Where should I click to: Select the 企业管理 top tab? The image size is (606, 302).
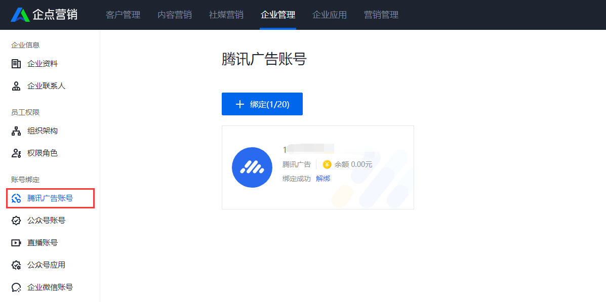tap(278, 15)
